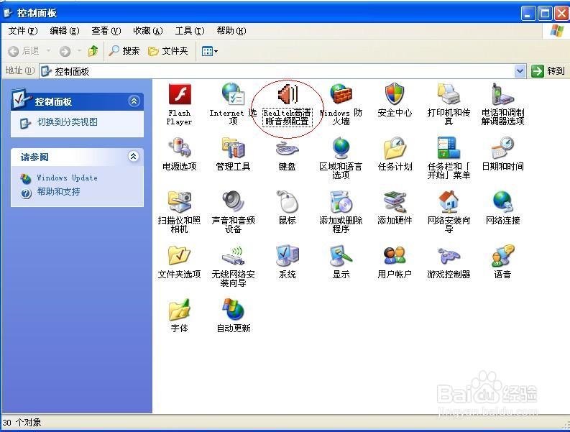Viewport: 570px width, 432px height.
Task: Open 电源选项 icon
Action: [x=180, y=147]
